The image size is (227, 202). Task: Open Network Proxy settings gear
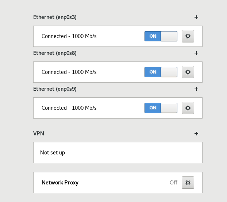[188, 183]
